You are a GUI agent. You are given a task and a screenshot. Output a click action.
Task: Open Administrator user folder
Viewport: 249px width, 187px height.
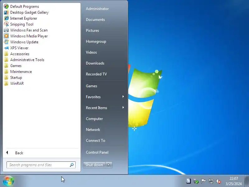(x=97, y=9)
